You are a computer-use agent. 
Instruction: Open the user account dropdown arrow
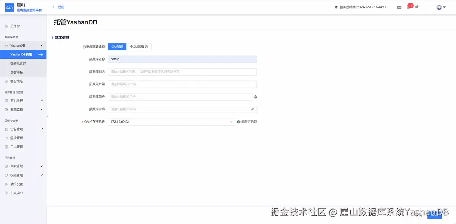(x=445, y=7)
